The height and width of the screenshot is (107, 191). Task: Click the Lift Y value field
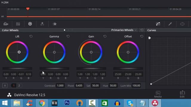(x=6, y=74)
